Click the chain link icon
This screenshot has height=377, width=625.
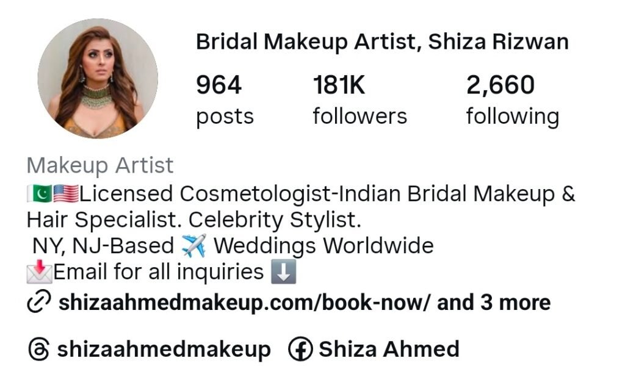pos(38,302)
